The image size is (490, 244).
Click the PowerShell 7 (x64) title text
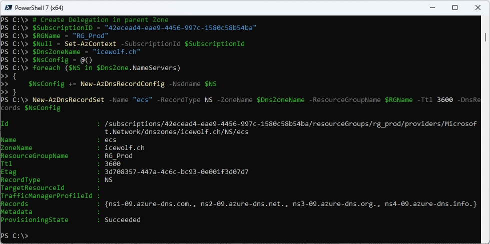[39, 8]
